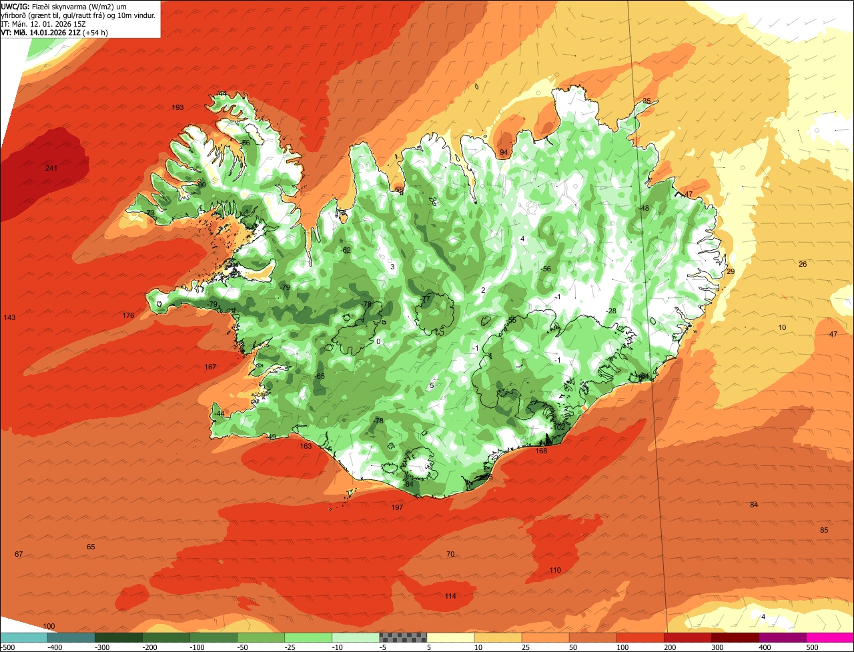This screenshot has height=652, width=854.
Task: Click the map value 143
Action: pos(9,317)
